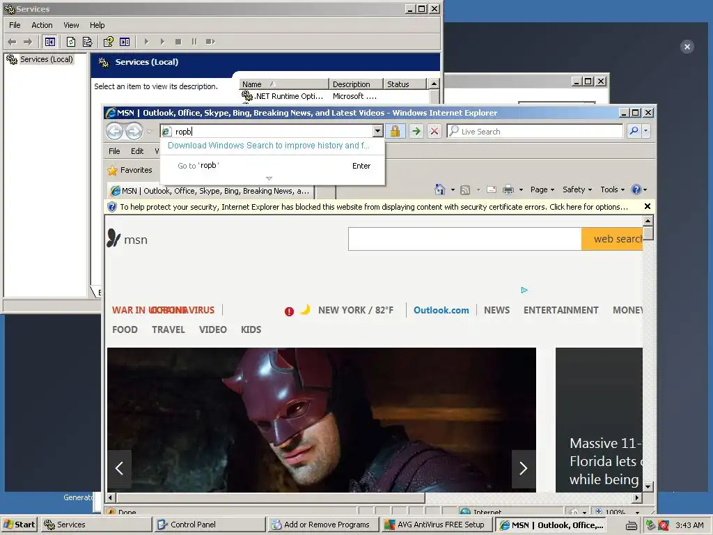Open Action menu in Services window
This screenshot has height=535, width=713.
[x=42, y=25]
